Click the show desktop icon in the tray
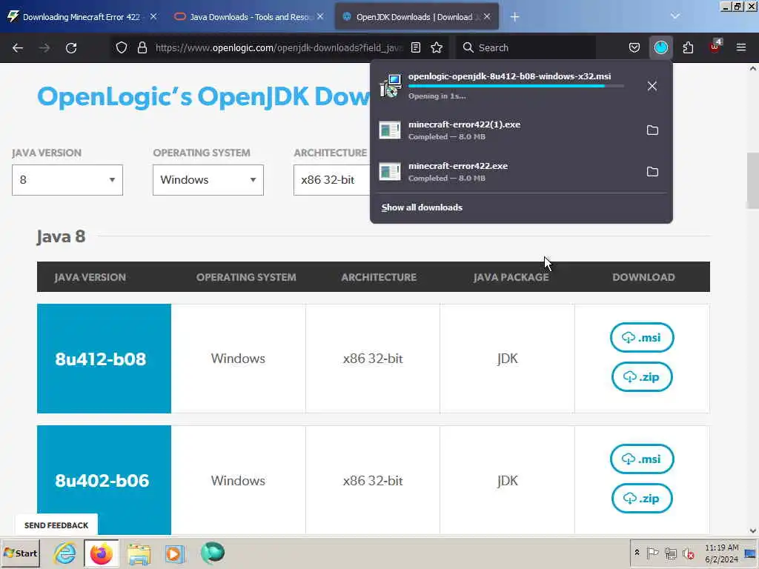Image resolution: width=759 pixels, height=569 pixels. click(751, 553)
